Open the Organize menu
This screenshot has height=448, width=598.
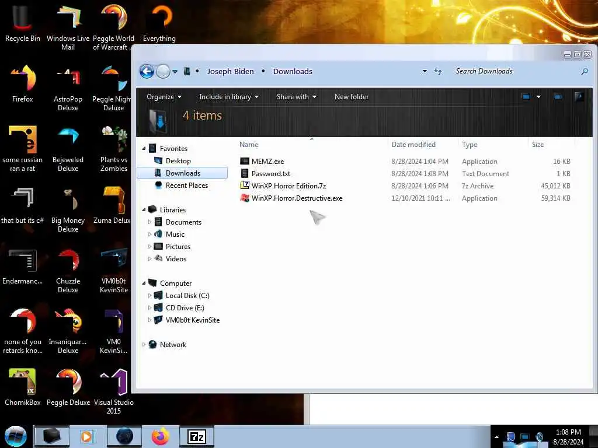(164, 97)
